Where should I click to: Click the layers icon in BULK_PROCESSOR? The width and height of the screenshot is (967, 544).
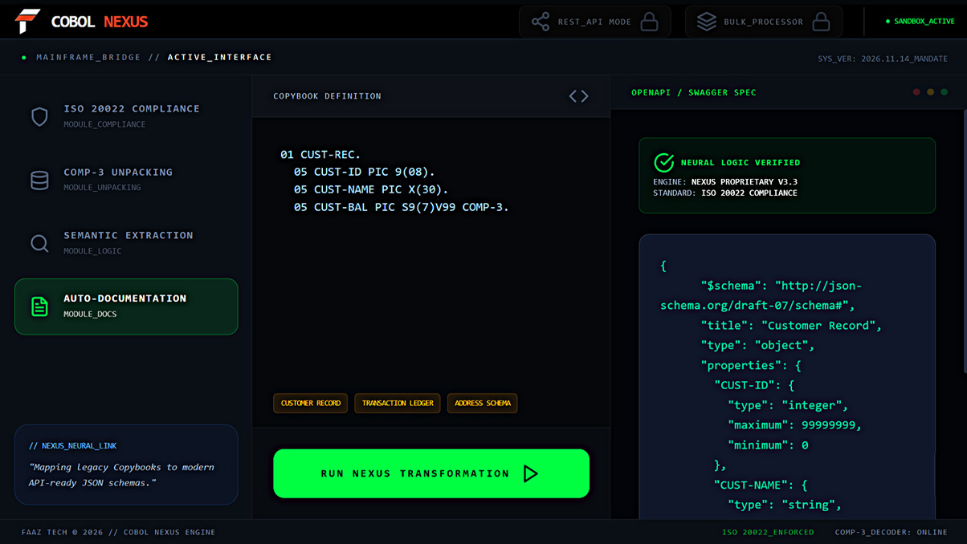coord(707,22)
